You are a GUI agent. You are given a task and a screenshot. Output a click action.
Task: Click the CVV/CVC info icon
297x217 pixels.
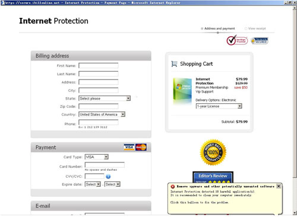click(108, 177)
